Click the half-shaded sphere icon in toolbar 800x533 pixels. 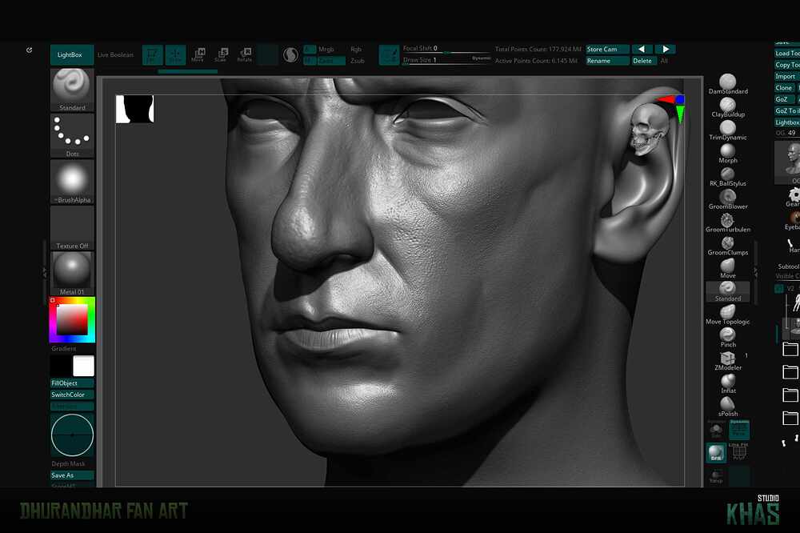coord(290,54)
